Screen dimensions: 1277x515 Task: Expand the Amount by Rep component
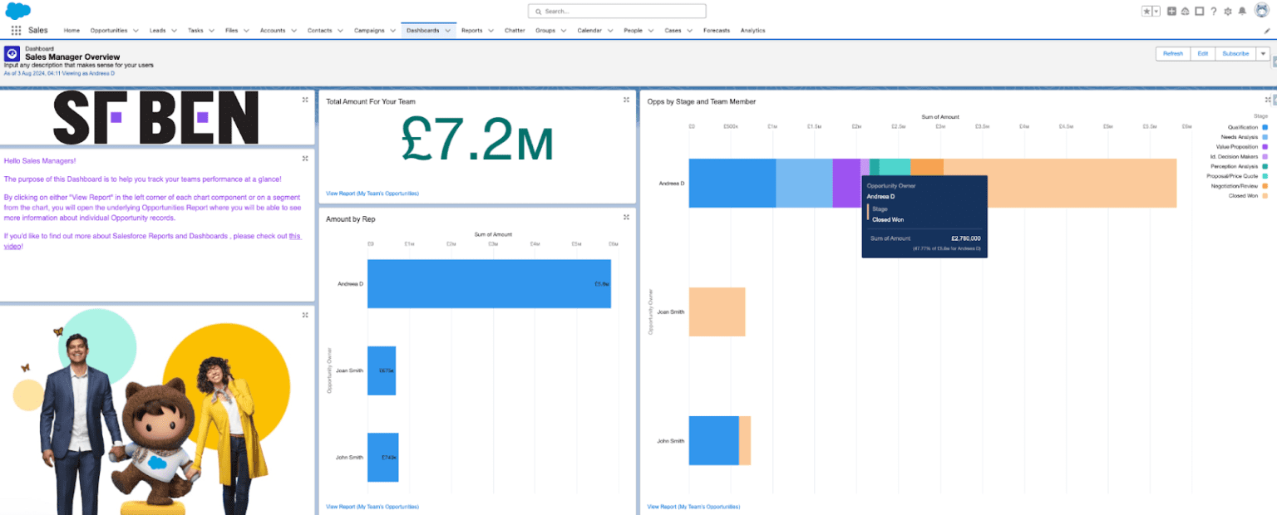(x=626, y=217)
